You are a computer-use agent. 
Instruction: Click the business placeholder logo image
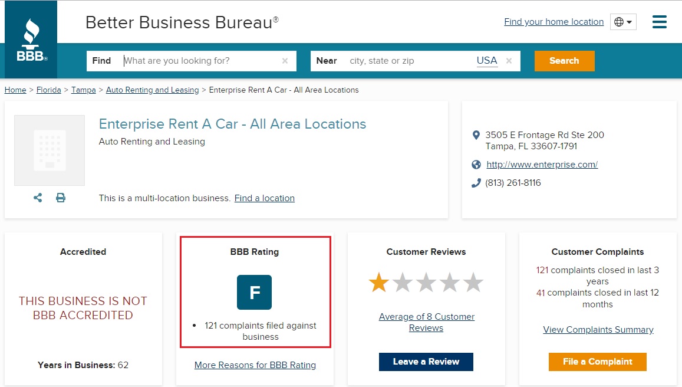[50, 150]
